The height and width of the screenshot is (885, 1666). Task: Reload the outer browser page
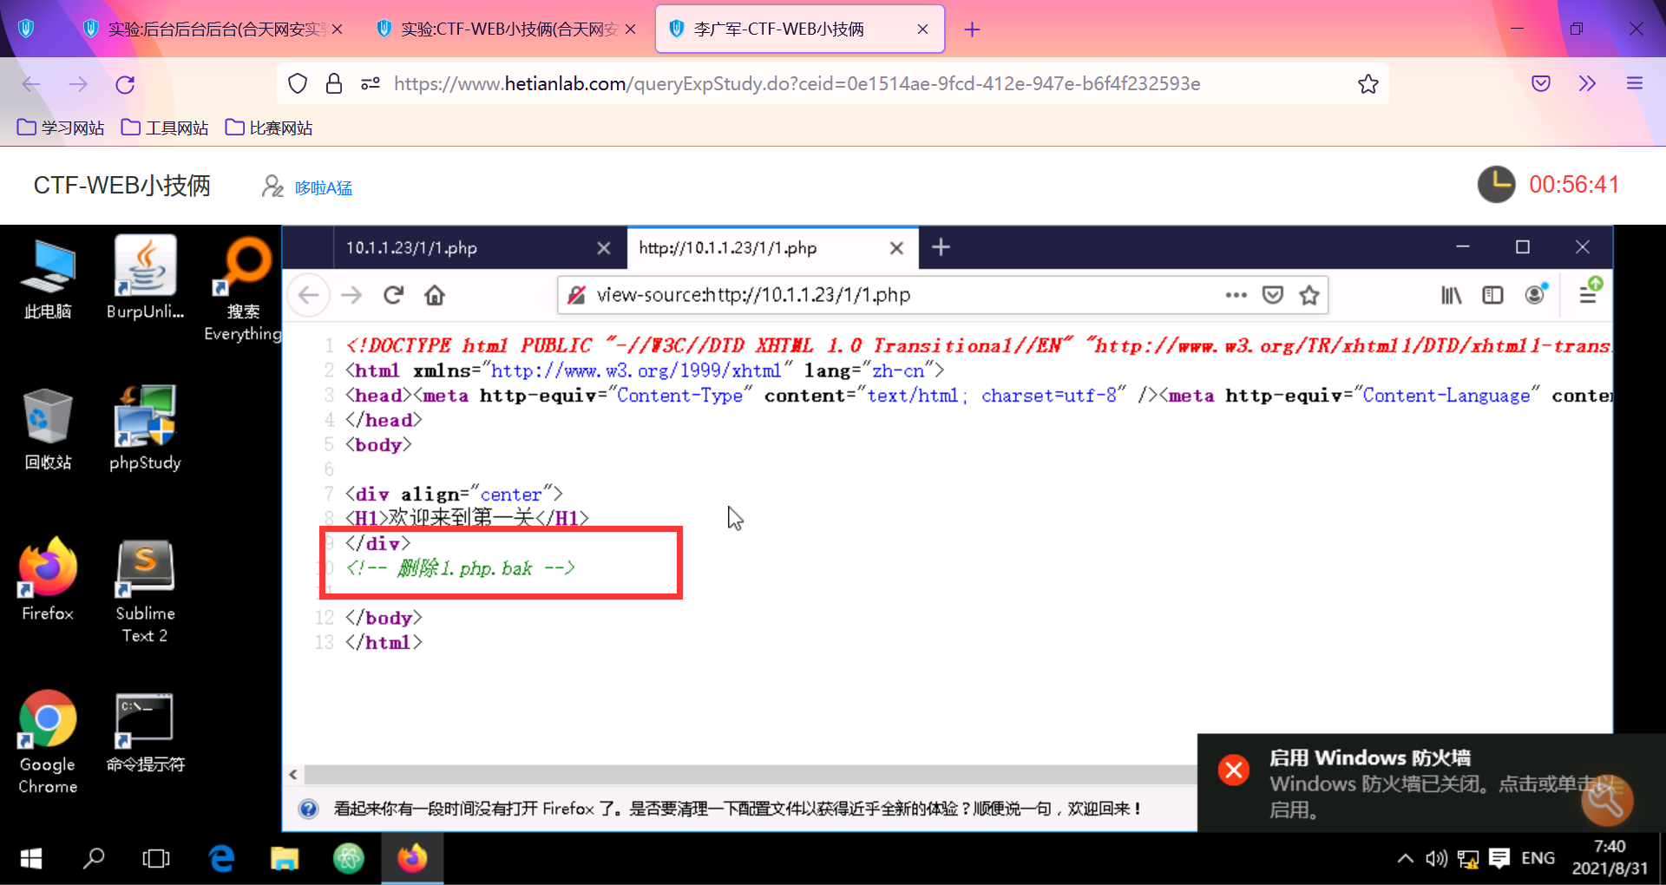[125, 84]
